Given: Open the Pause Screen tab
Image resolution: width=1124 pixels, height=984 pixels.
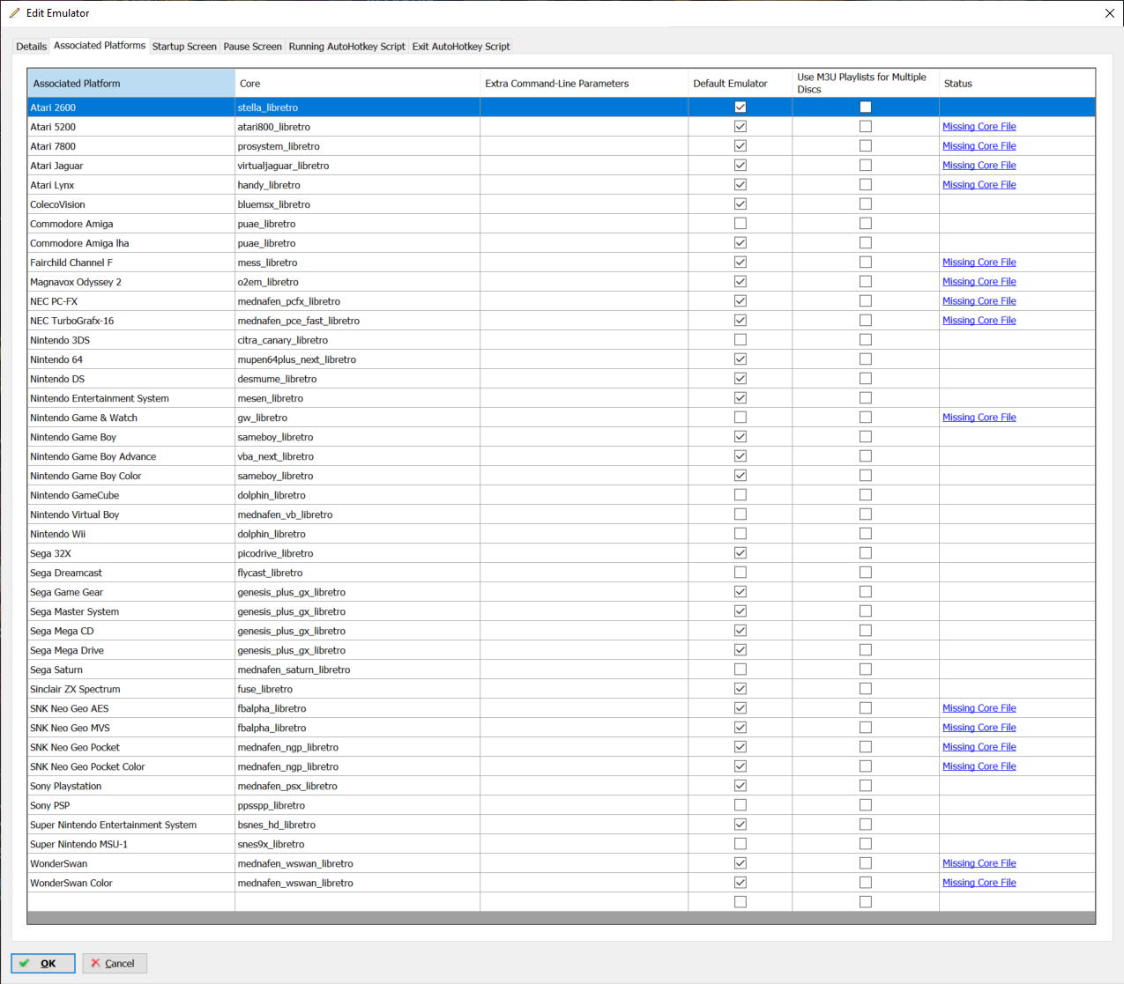Looking at the screenshot, I should [252, 47].
